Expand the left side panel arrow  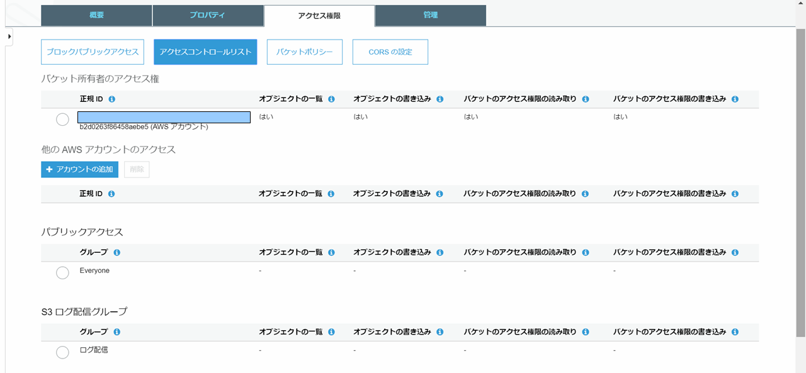9,37
